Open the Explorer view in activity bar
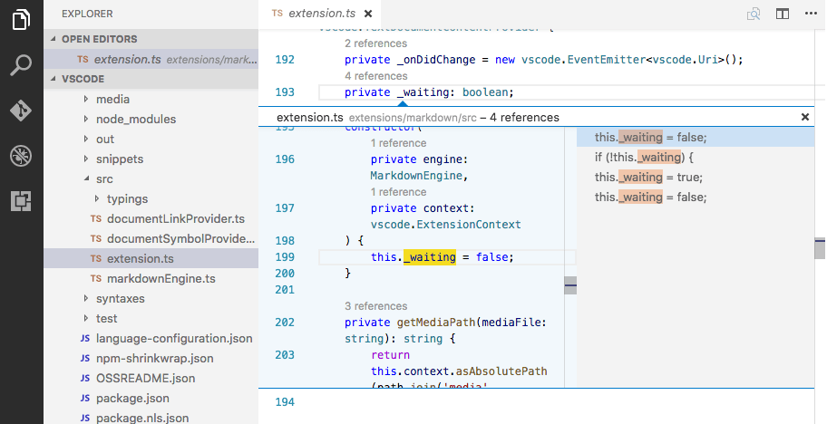 tap(21, 20)
